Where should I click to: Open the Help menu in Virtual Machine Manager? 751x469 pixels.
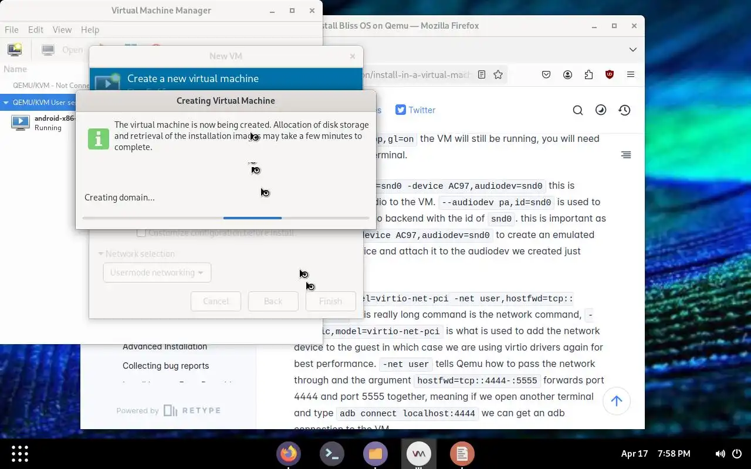[x=90, y=30]
